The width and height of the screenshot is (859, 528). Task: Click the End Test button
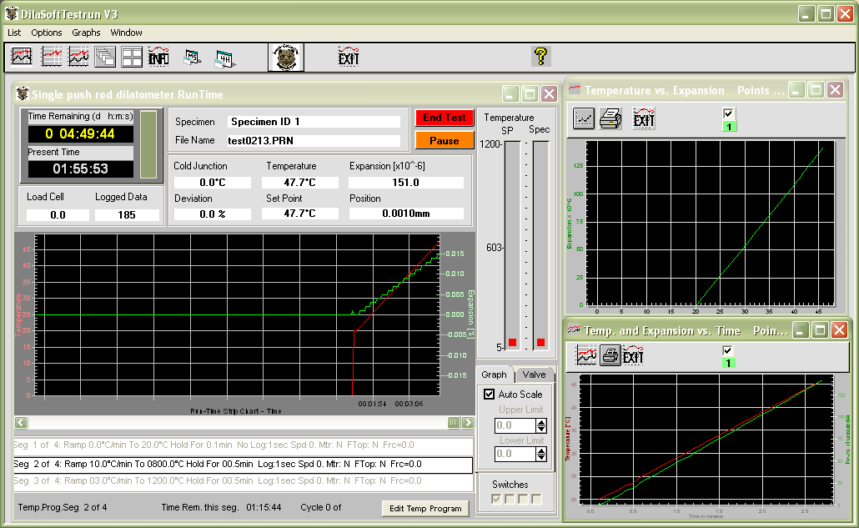pyautogui.click(x=445, y=118)
